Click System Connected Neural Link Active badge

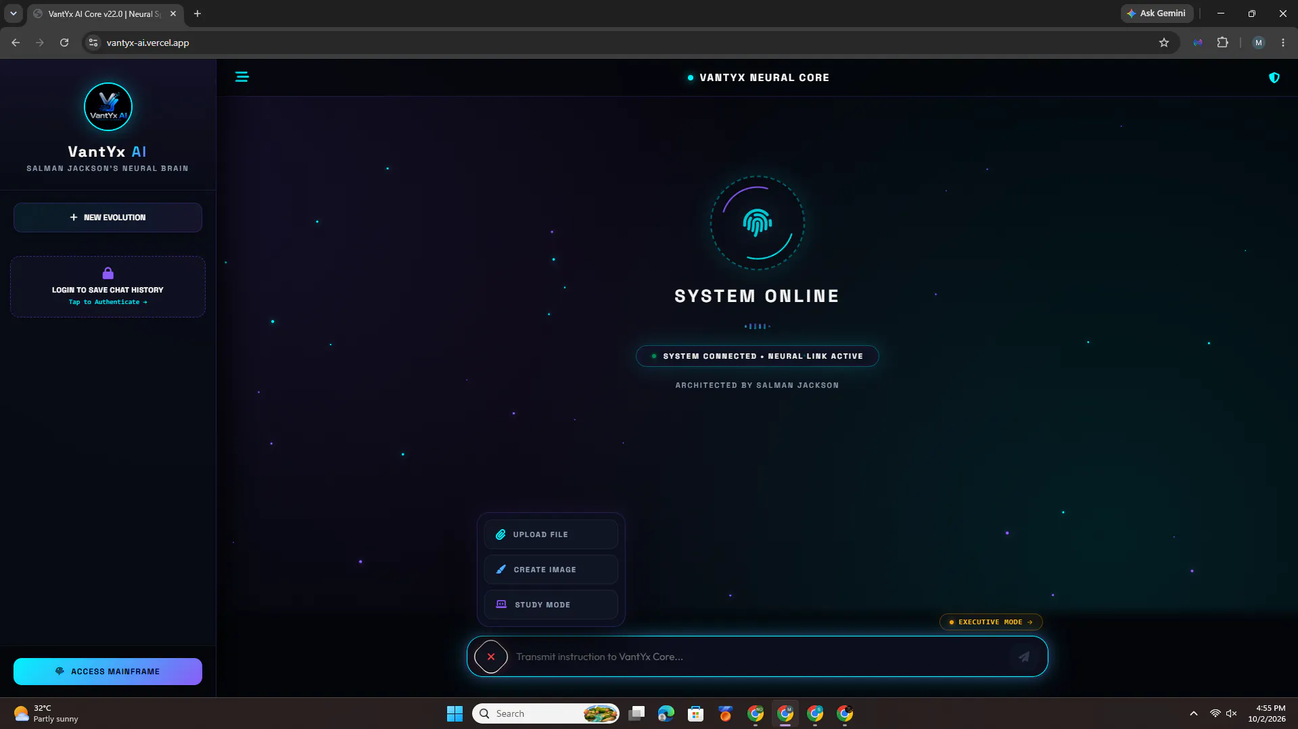point(757,356)
